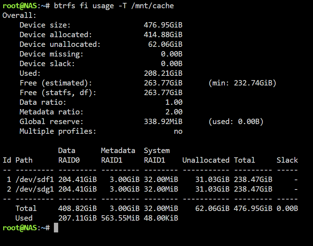Click the Free (statfs, df) value
This screenshot has height=246, width=313.
pyautogui.click(x=163, y=93)
